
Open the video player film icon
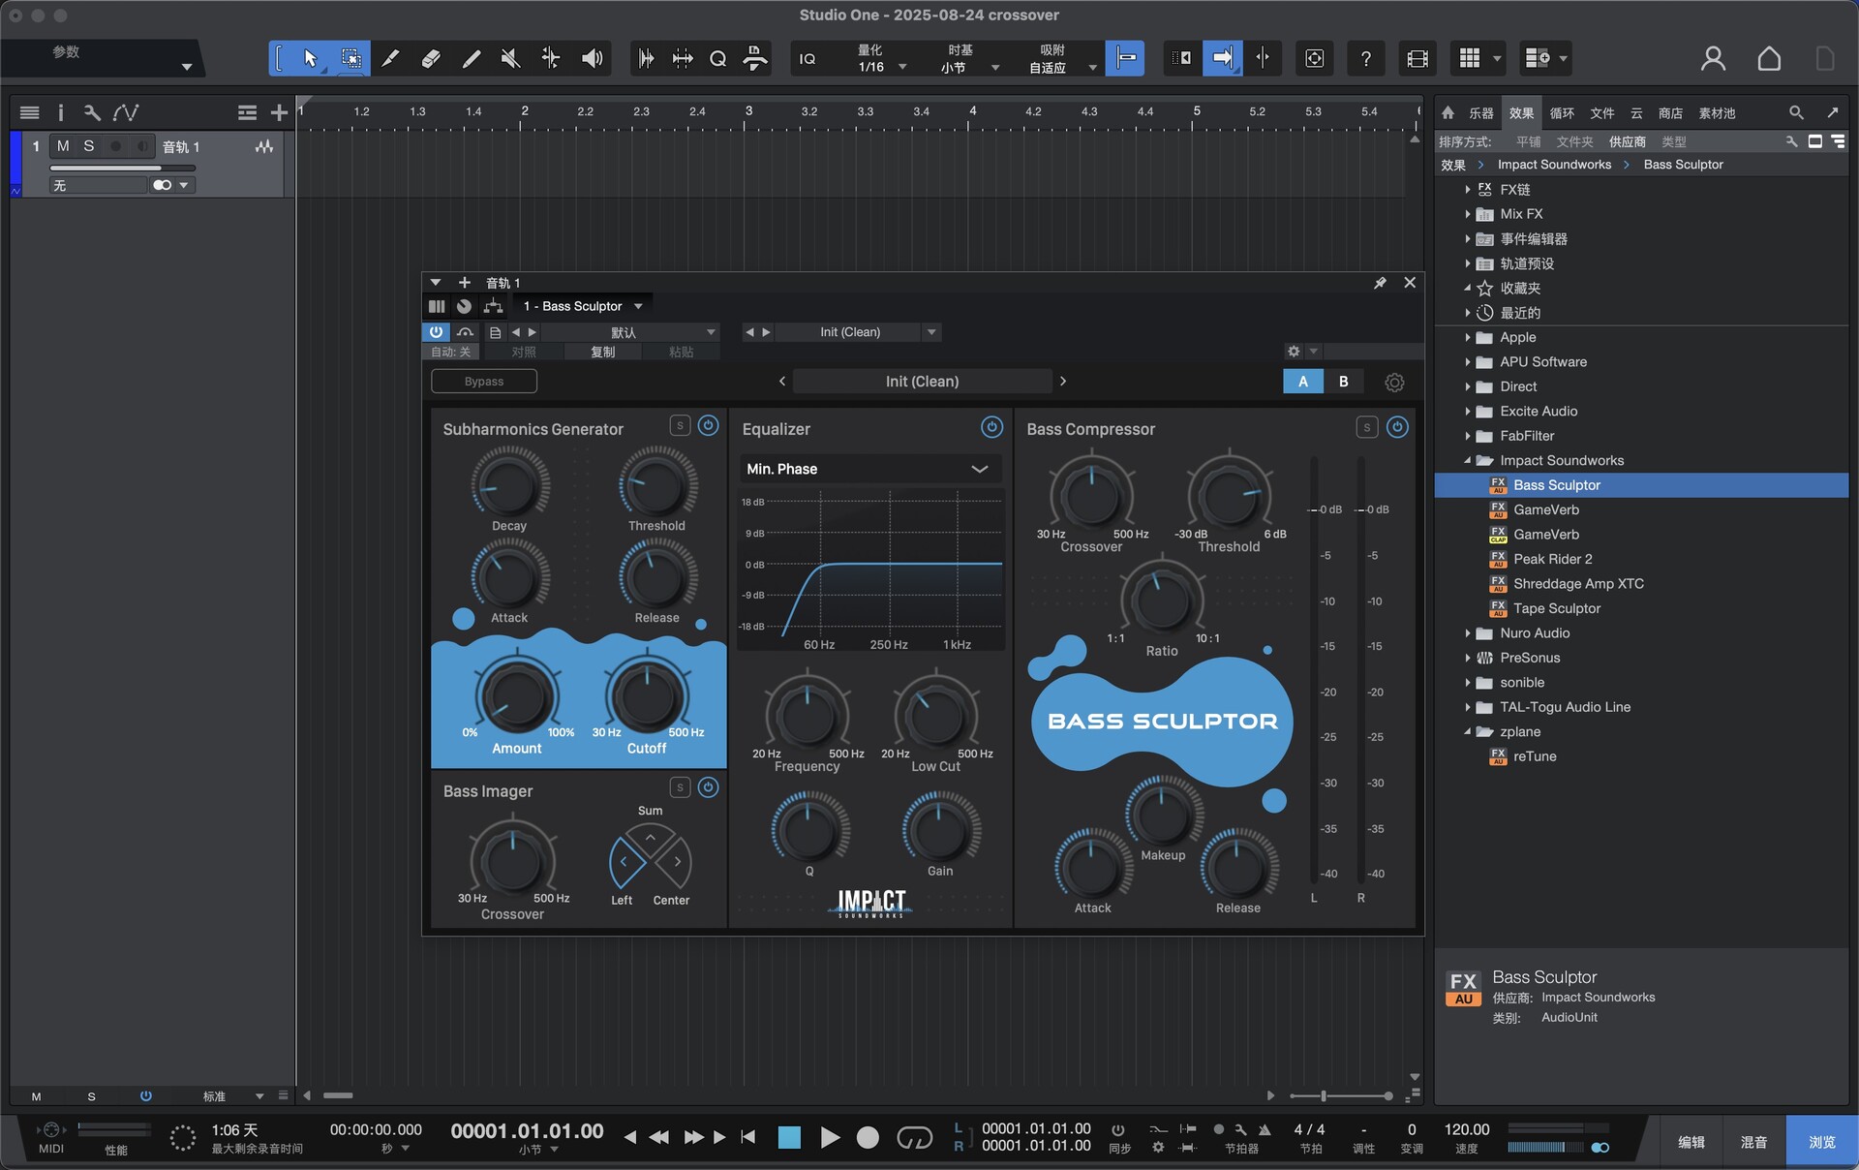(1417, 59)
